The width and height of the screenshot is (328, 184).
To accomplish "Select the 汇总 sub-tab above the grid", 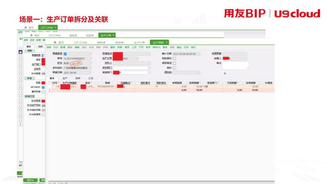I will click(x=91, y=78).
